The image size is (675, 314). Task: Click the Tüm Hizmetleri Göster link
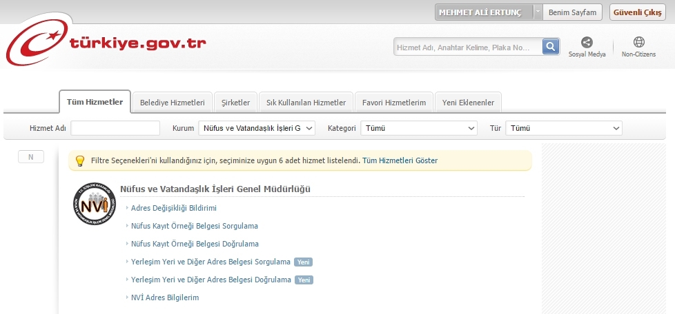(400, 160)
